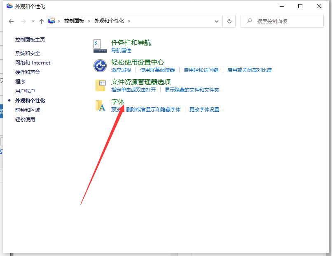Viewport: 332px width, 256px height.
Task: Click 启用或关闭高对比度 link
Action: (x=250, y=70)
